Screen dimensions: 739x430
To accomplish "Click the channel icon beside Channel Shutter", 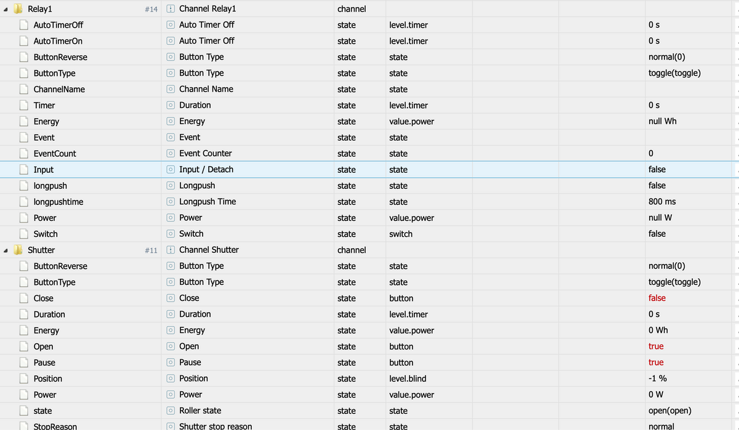I will [171, 250].
